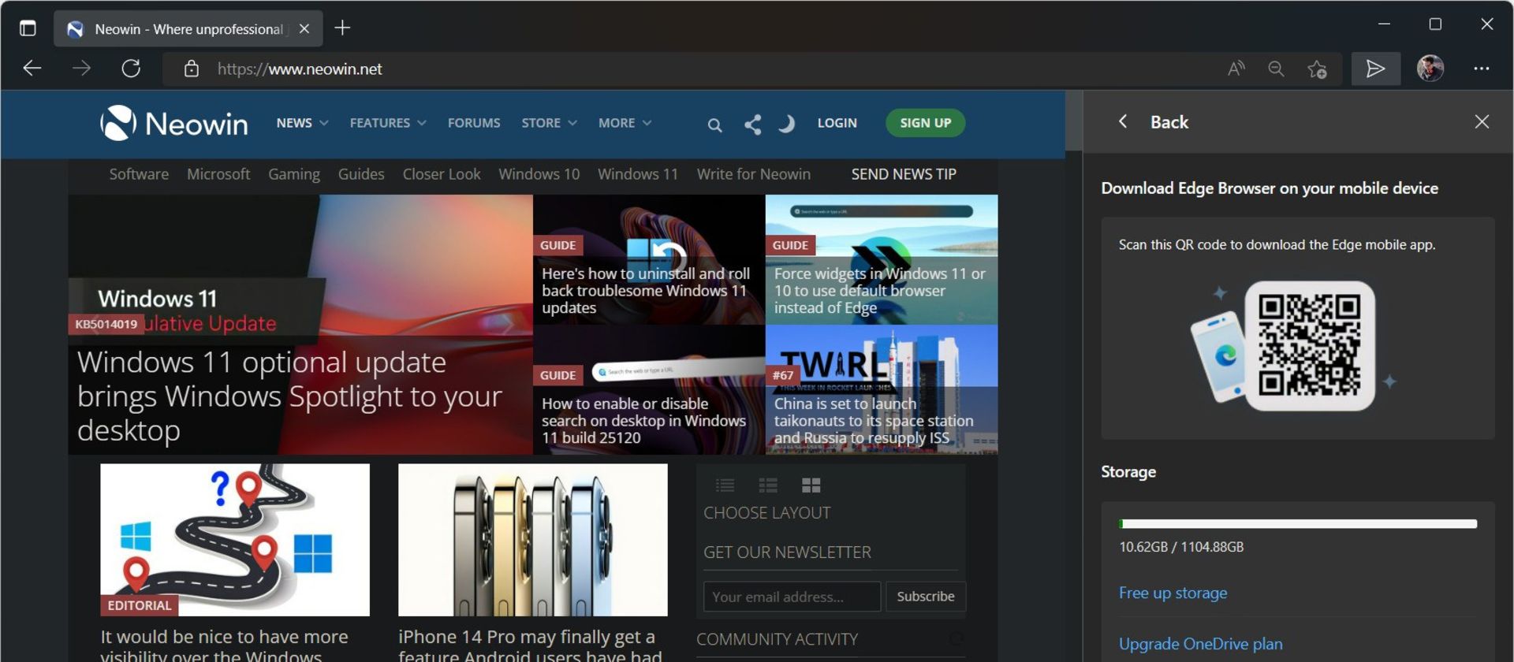Open the vertical tabs actions menu icon
This screenshot has width=1514, height=662.
[28, 28]
